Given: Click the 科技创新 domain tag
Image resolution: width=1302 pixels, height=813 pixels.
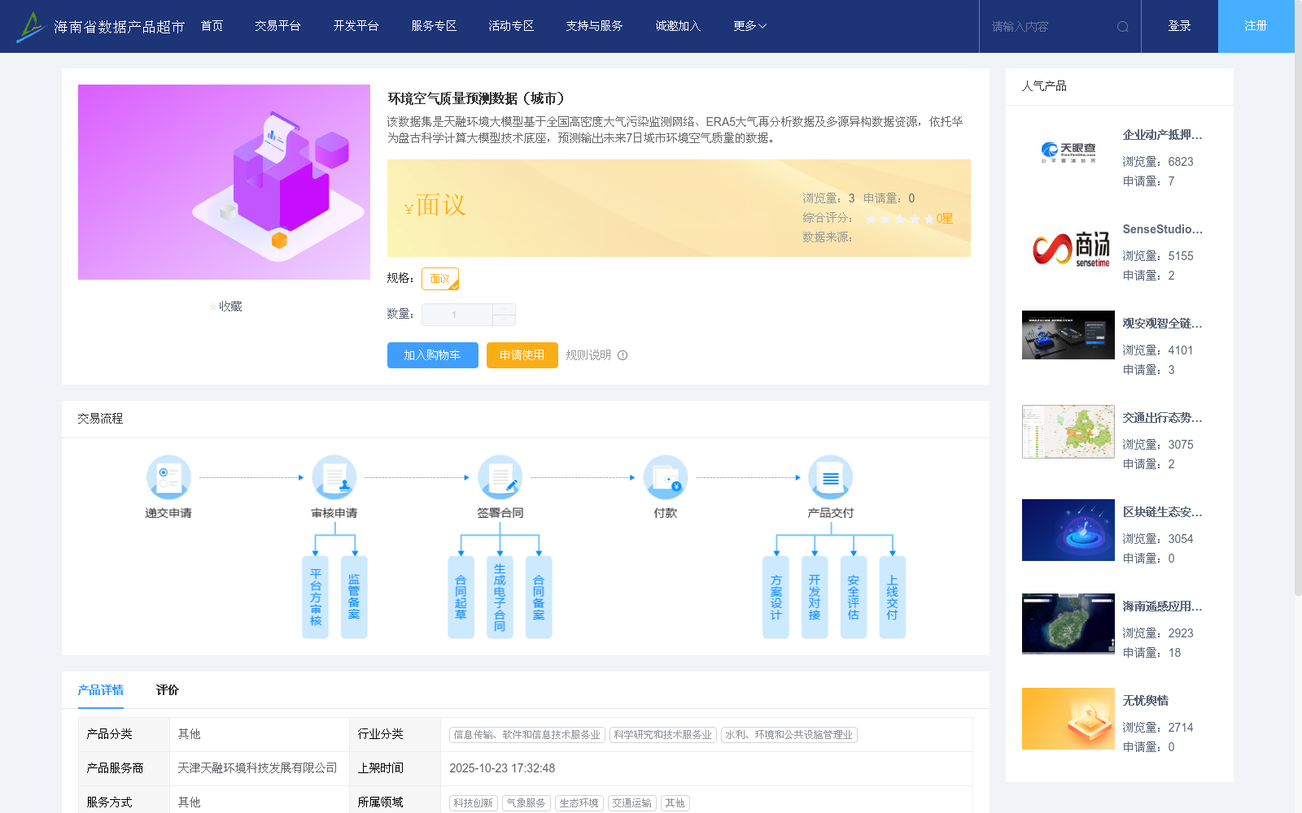Looking at the screenshot, I should point(473,803).
